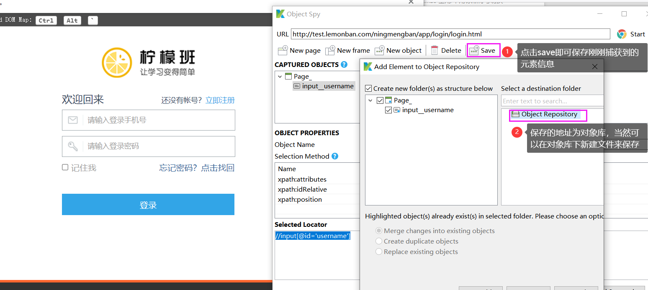Click the New frame icon
Viewport: 648px width, 290px height.
330,50
